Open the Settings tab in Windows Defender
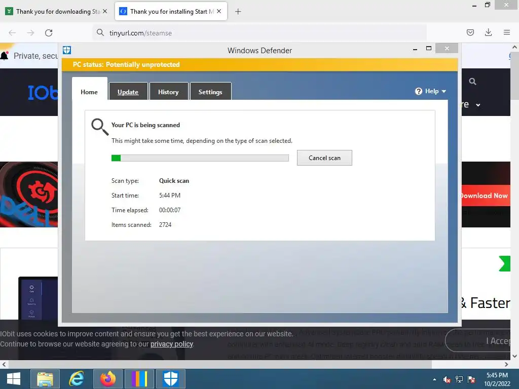Image resolution: width=519 pixels, height=389 pixels. pos(210,91)
